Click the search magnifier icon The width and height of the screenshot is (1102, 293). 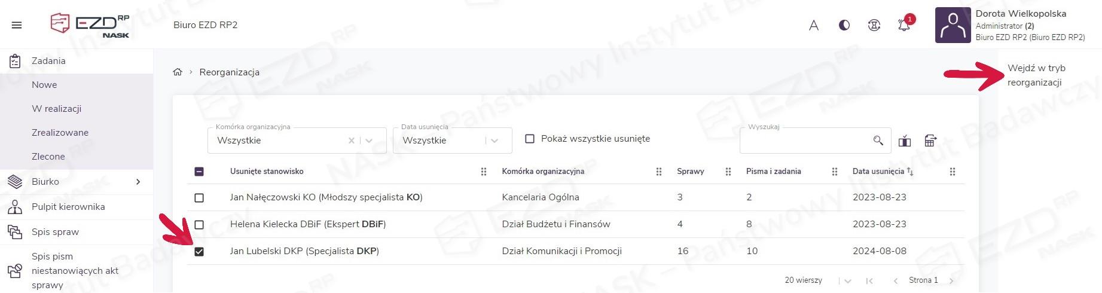878,141
